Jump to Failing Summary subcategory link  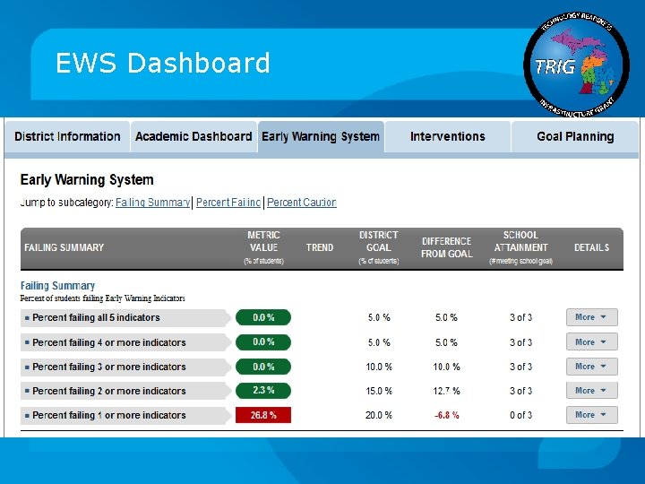(152, 203)
